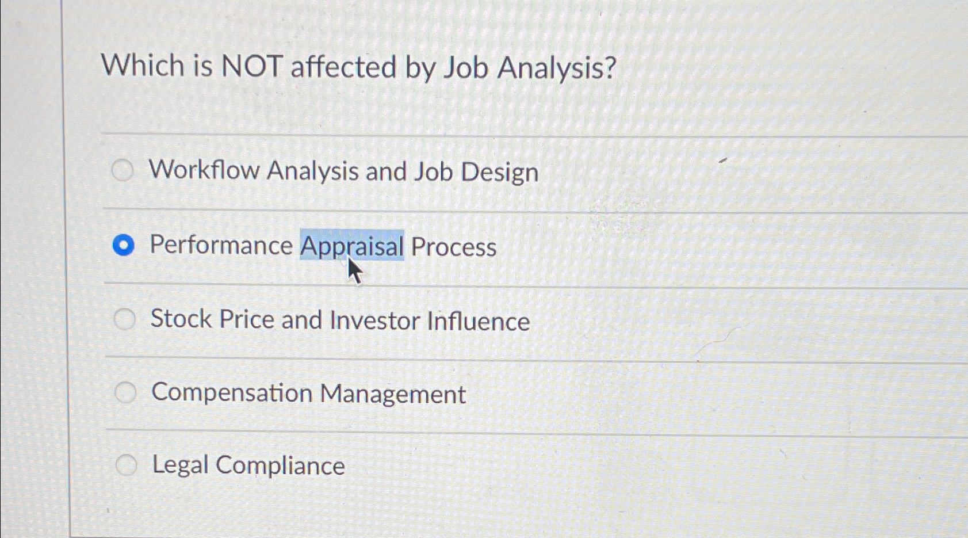
Task: Click the Compensation Management label text
Action: (x=308, y=394)
